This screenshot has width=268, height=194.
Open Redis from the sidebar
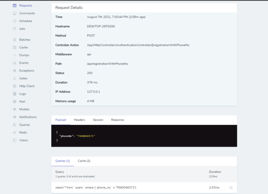(x=23, y=132)
